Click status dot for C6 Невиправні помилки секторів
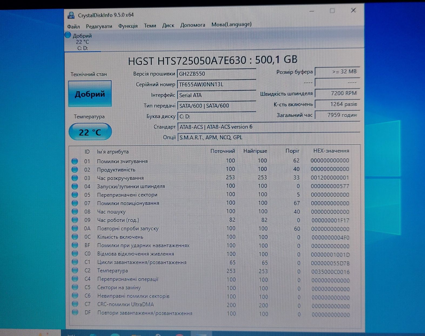425x336 pixels. 75,295
